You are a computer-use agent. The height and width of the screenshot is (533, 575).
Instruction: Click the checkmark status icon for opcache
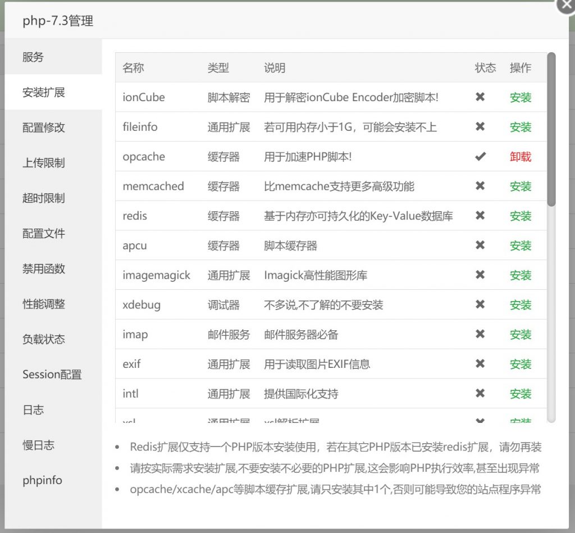click(480, 157)
